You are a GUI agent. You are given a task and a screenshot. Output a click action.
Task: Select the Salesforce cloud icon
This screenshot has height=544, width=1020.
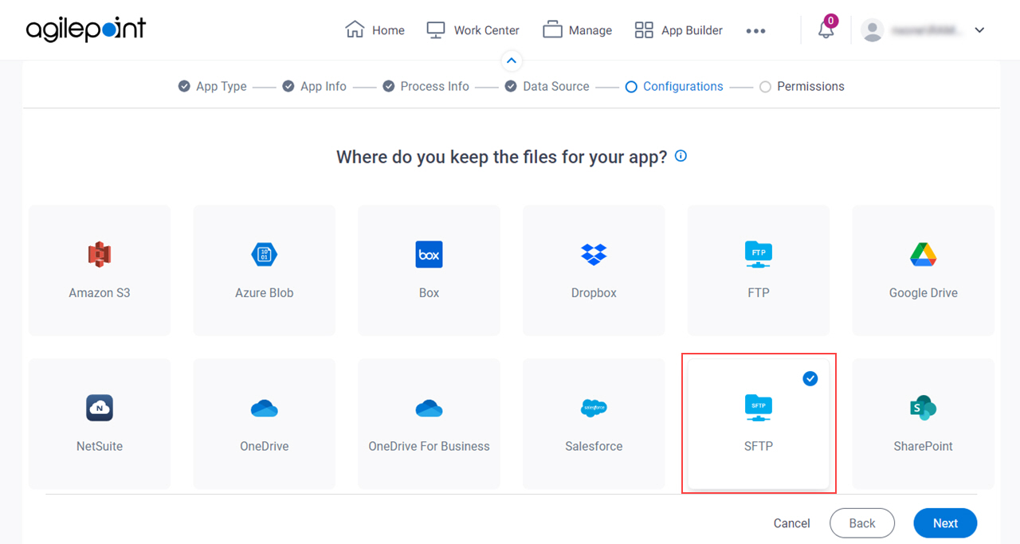(594, 409)
